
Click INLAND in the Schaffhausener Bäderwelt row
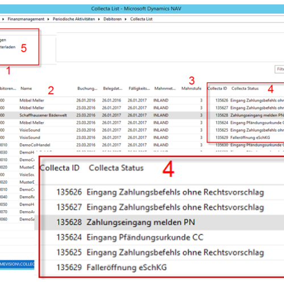click(x=161, y=115)
